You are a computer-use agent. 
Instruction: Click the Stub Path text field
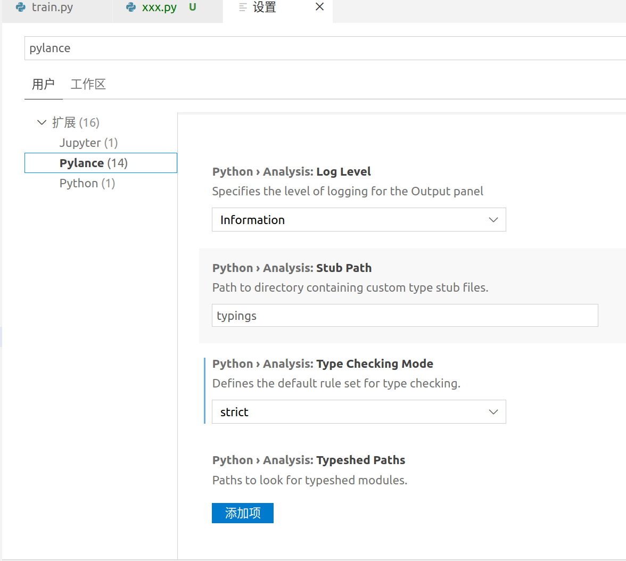pyautogui.click(x=405, y=316)
